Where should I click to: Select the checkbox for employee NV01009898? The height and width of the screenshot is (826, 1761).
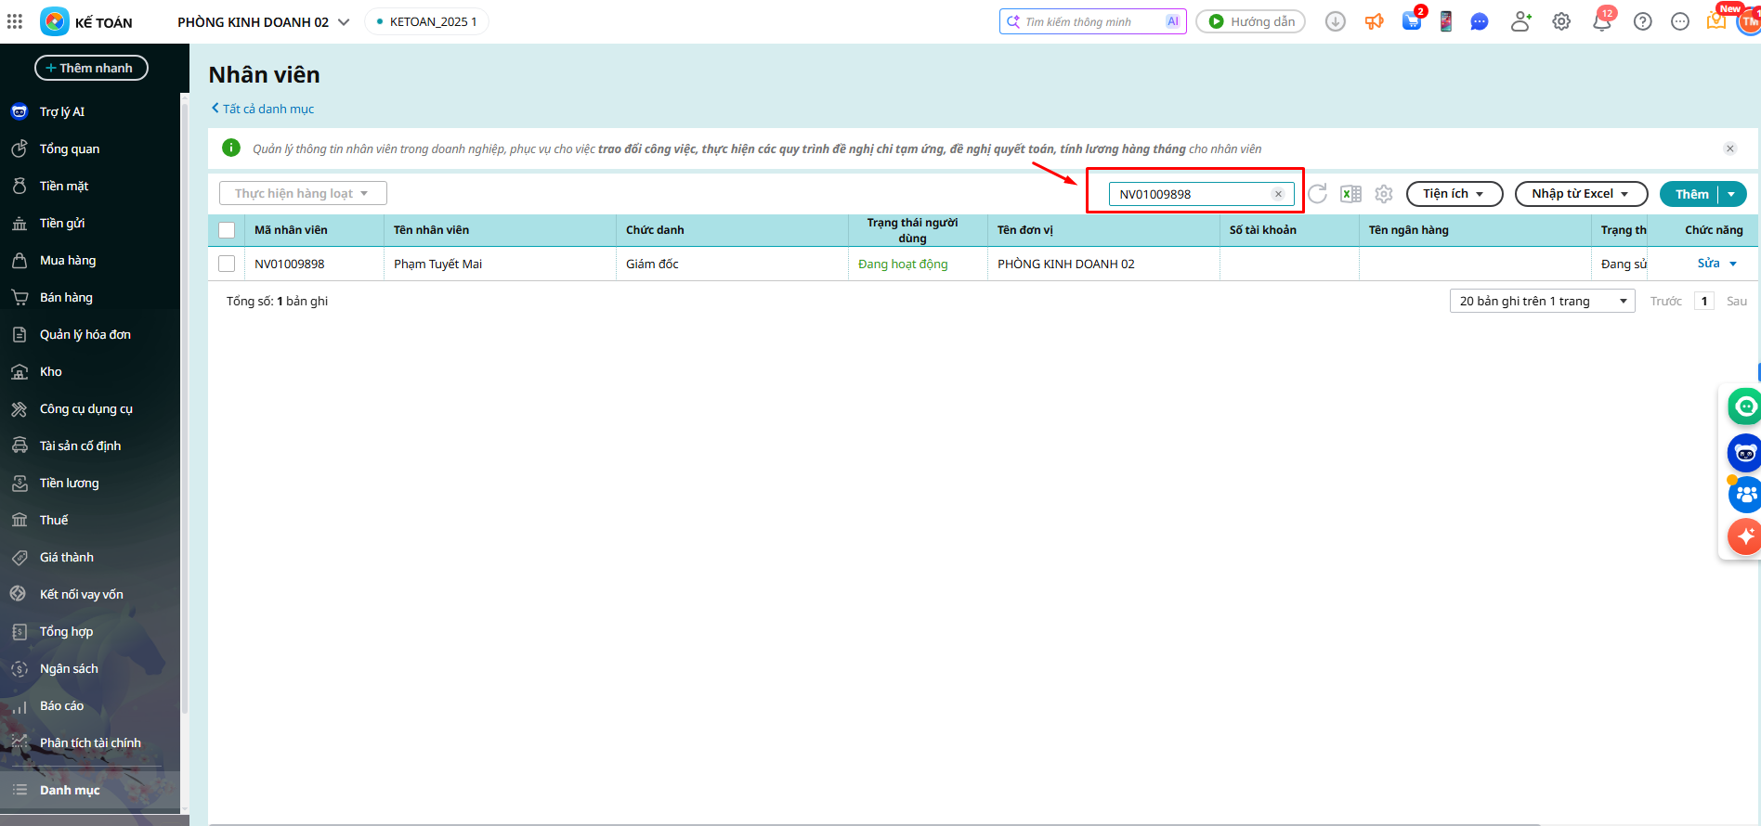click(227, 264)
